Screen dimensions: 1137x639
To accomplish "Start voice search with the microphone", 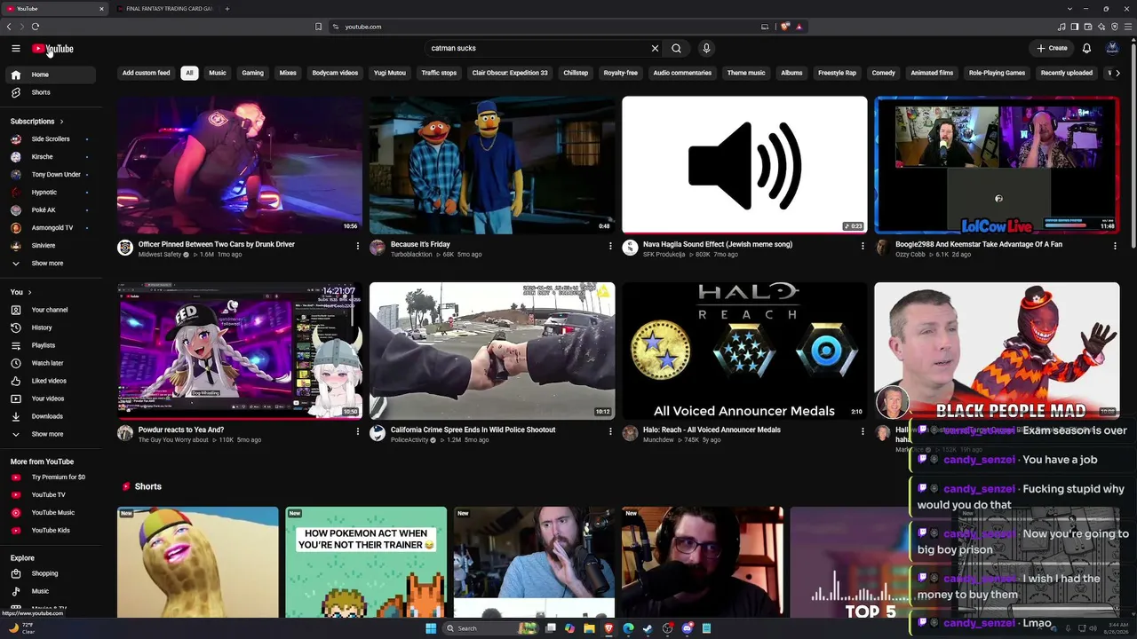I will tap(706, 49).
